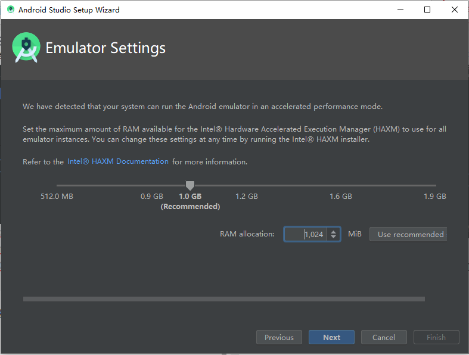Maximize the Setup Wizard window
469x355 pixels.
tap(427, 10)
